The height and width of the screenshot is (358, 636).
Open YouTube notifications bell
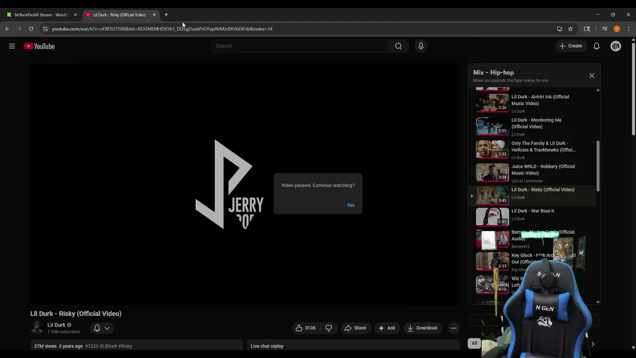(x=596, y=46)
